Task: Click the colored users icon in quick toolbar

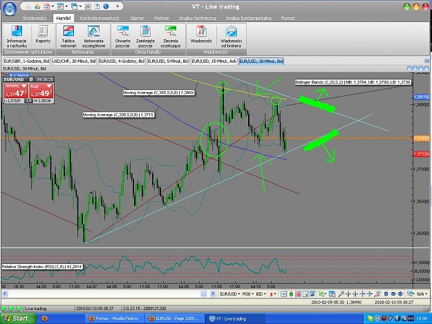Action: 37,6
